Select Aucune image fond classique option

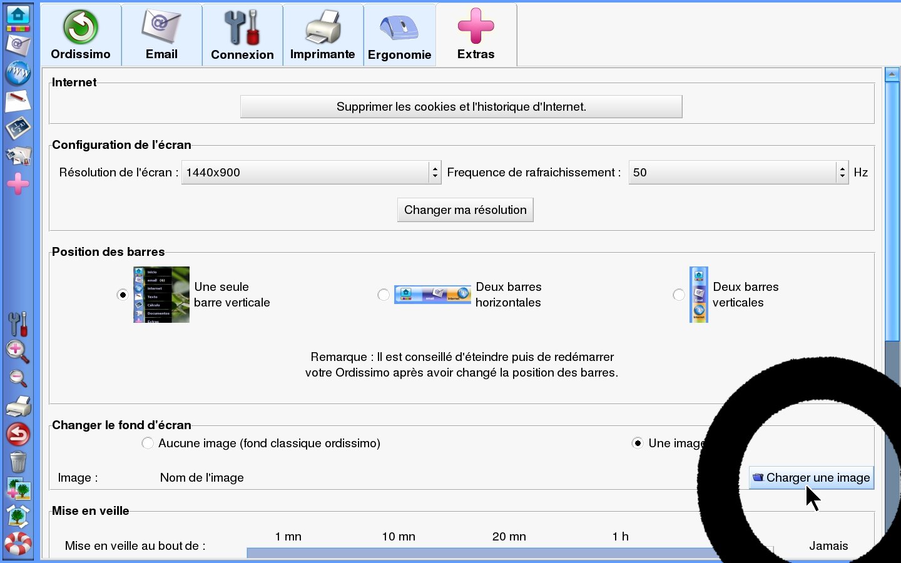tap(148, 443)
